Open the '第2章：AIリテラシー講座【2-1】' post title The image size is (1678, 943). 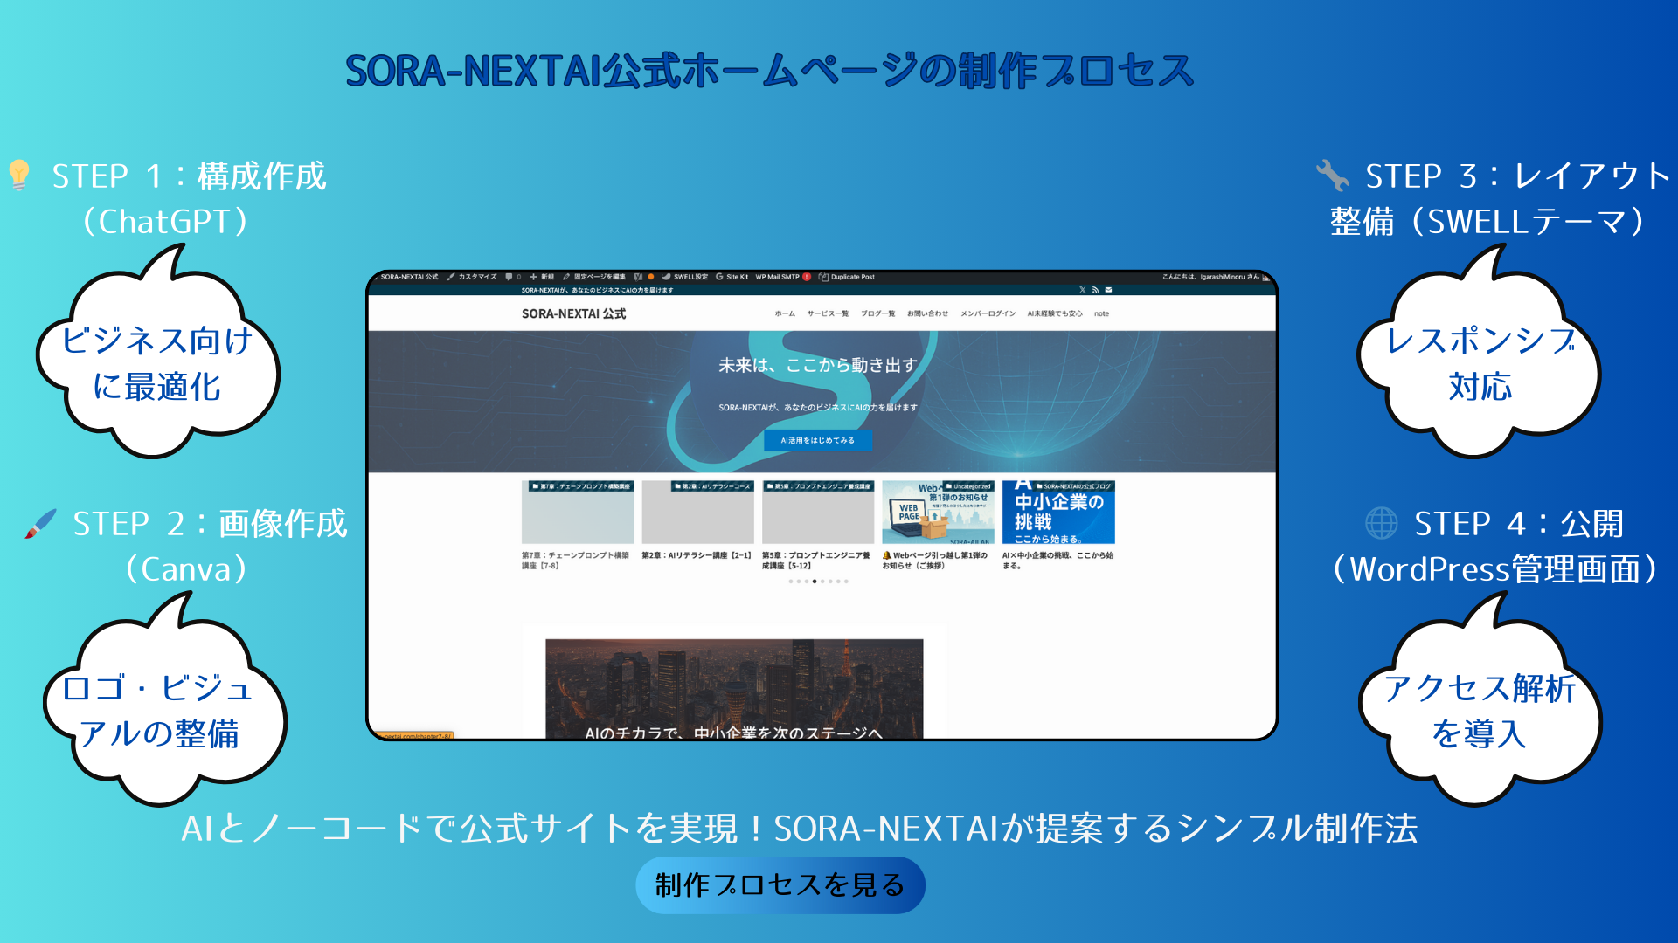(697, 555)
